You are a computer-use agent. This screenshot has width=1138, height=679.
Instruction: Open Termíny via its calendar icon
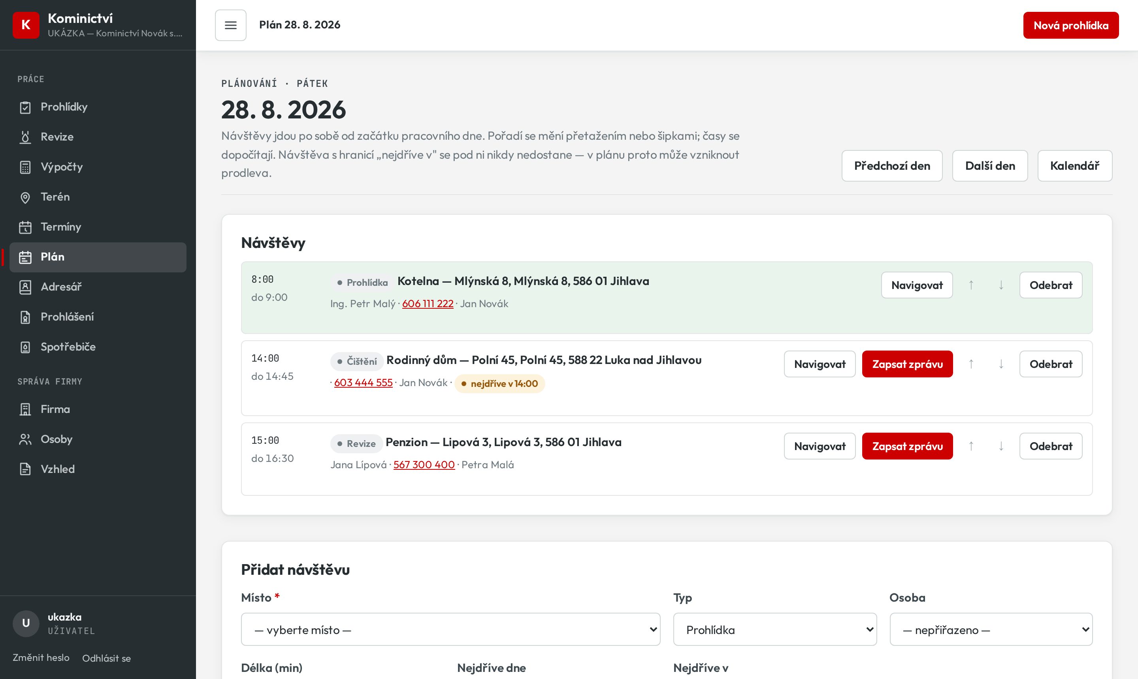pos(25,227)
